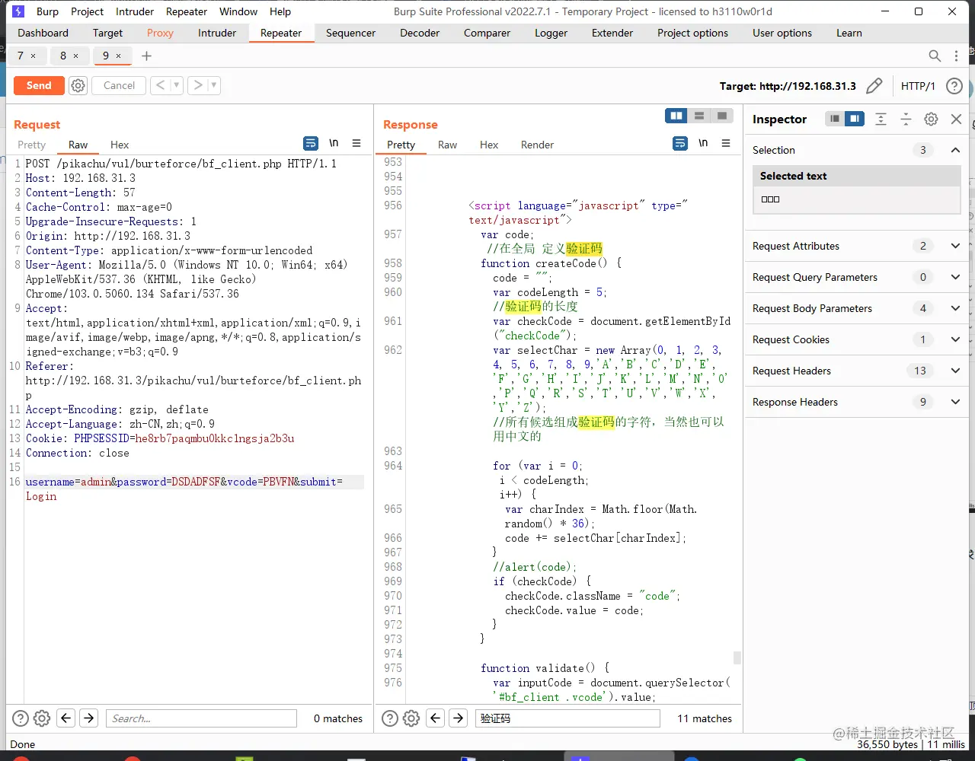Click the Cancel button

(x=119, y=85)
